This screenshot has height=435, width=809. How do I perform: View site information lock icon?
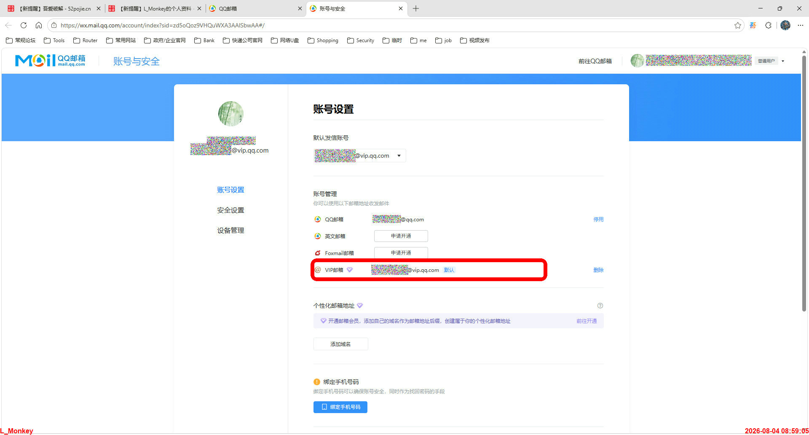click(54, 25)
